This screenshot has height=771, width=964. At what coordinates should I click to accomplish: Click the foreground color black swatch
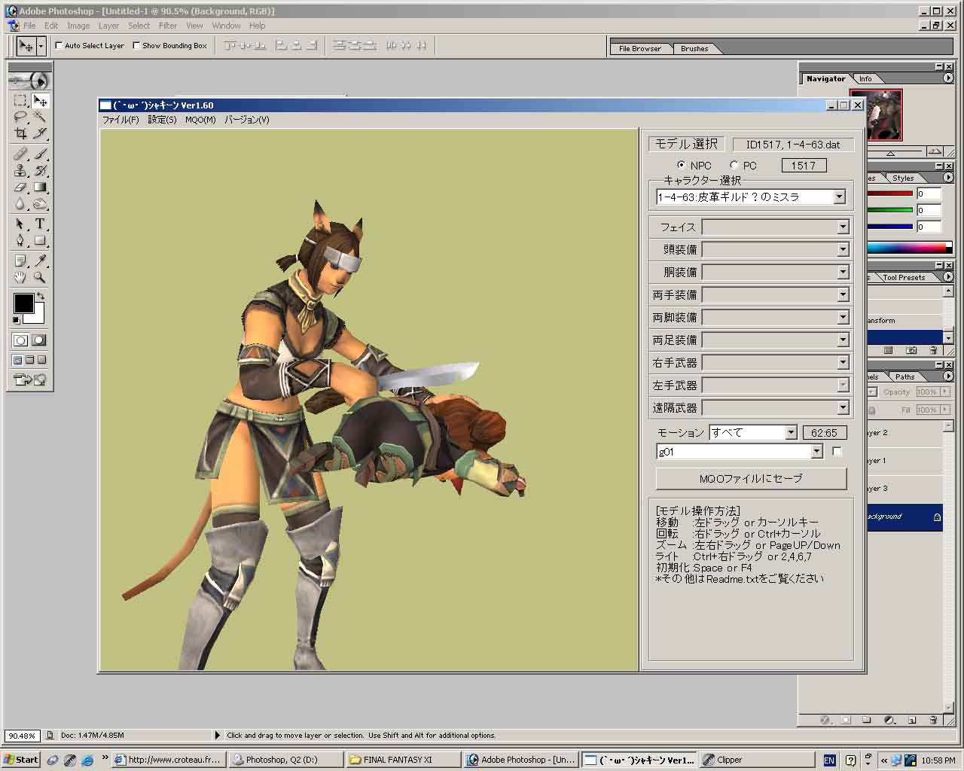[x=23, y=303]
